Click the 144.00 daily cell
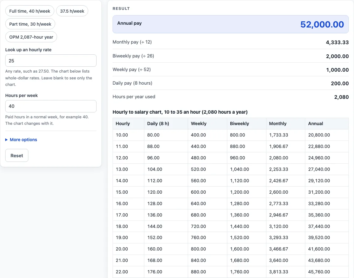The width and height of the screenshot is (354, 278). [x=166, y=226]
